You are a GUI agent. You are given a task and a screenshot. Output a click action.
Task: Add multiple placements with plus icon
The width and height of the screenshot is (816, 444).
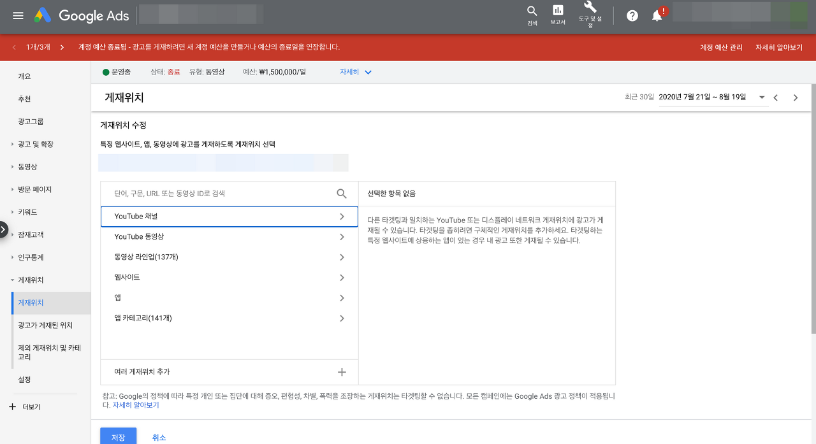(x=342, y=372)
